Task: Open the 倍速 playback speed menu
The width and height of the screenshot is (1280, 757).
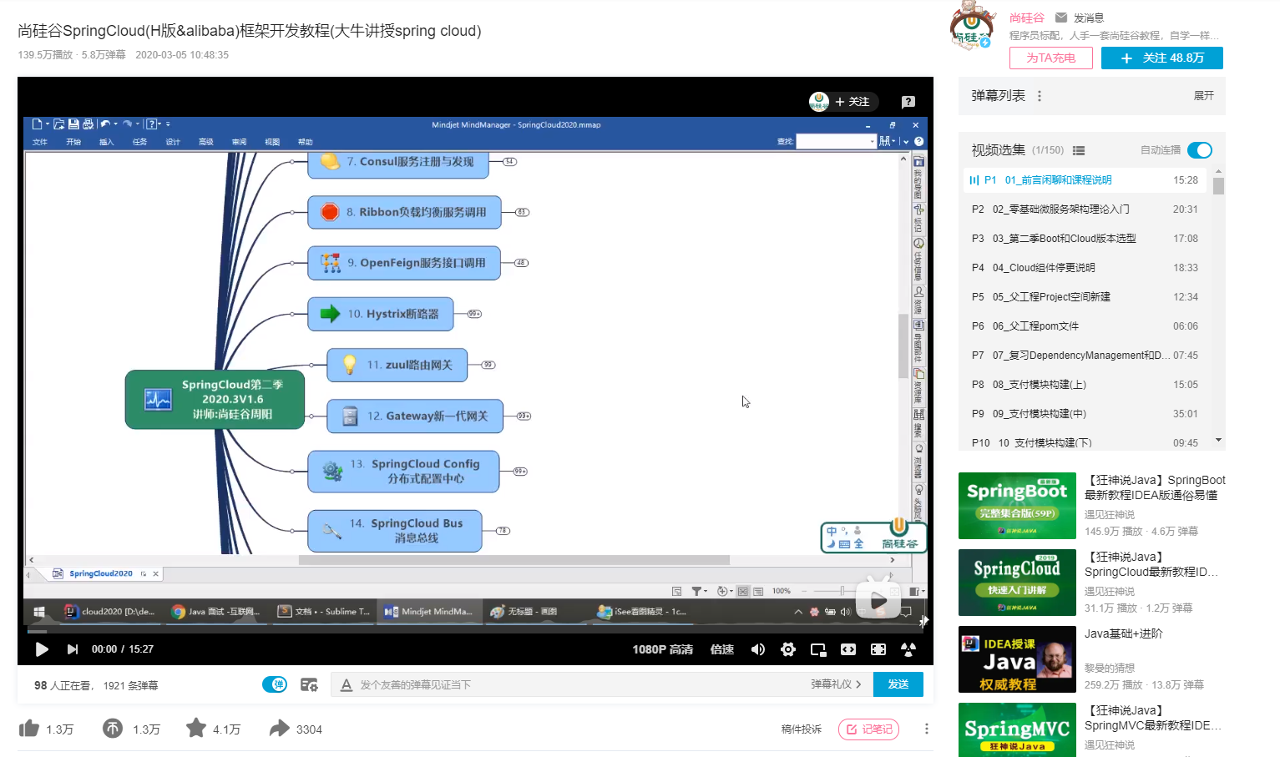Action: (x=721, y=649)
